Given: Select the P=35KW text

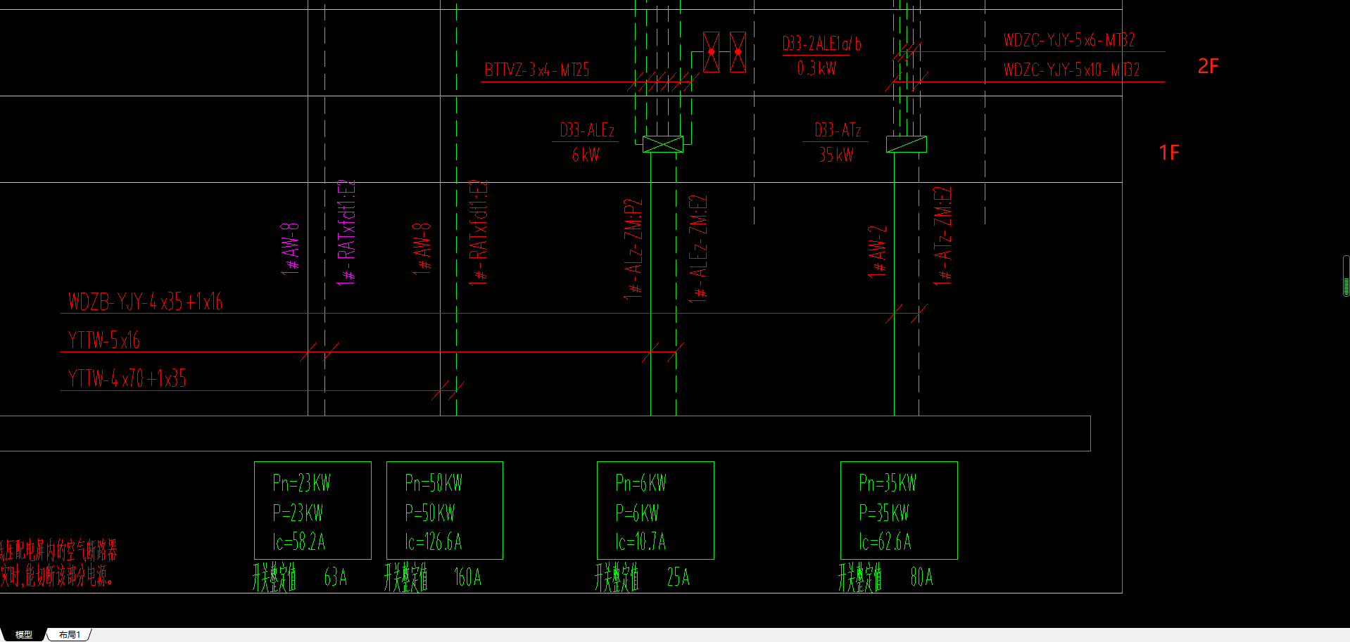Looking at the screenshot, I should click(884, 513).
